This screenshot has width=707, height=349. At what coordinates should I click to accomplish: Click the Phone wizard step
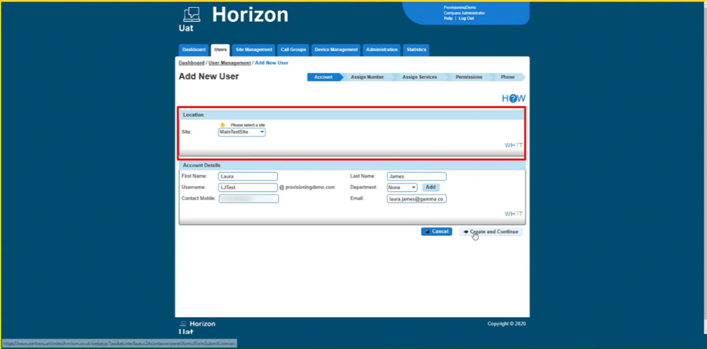507,77
